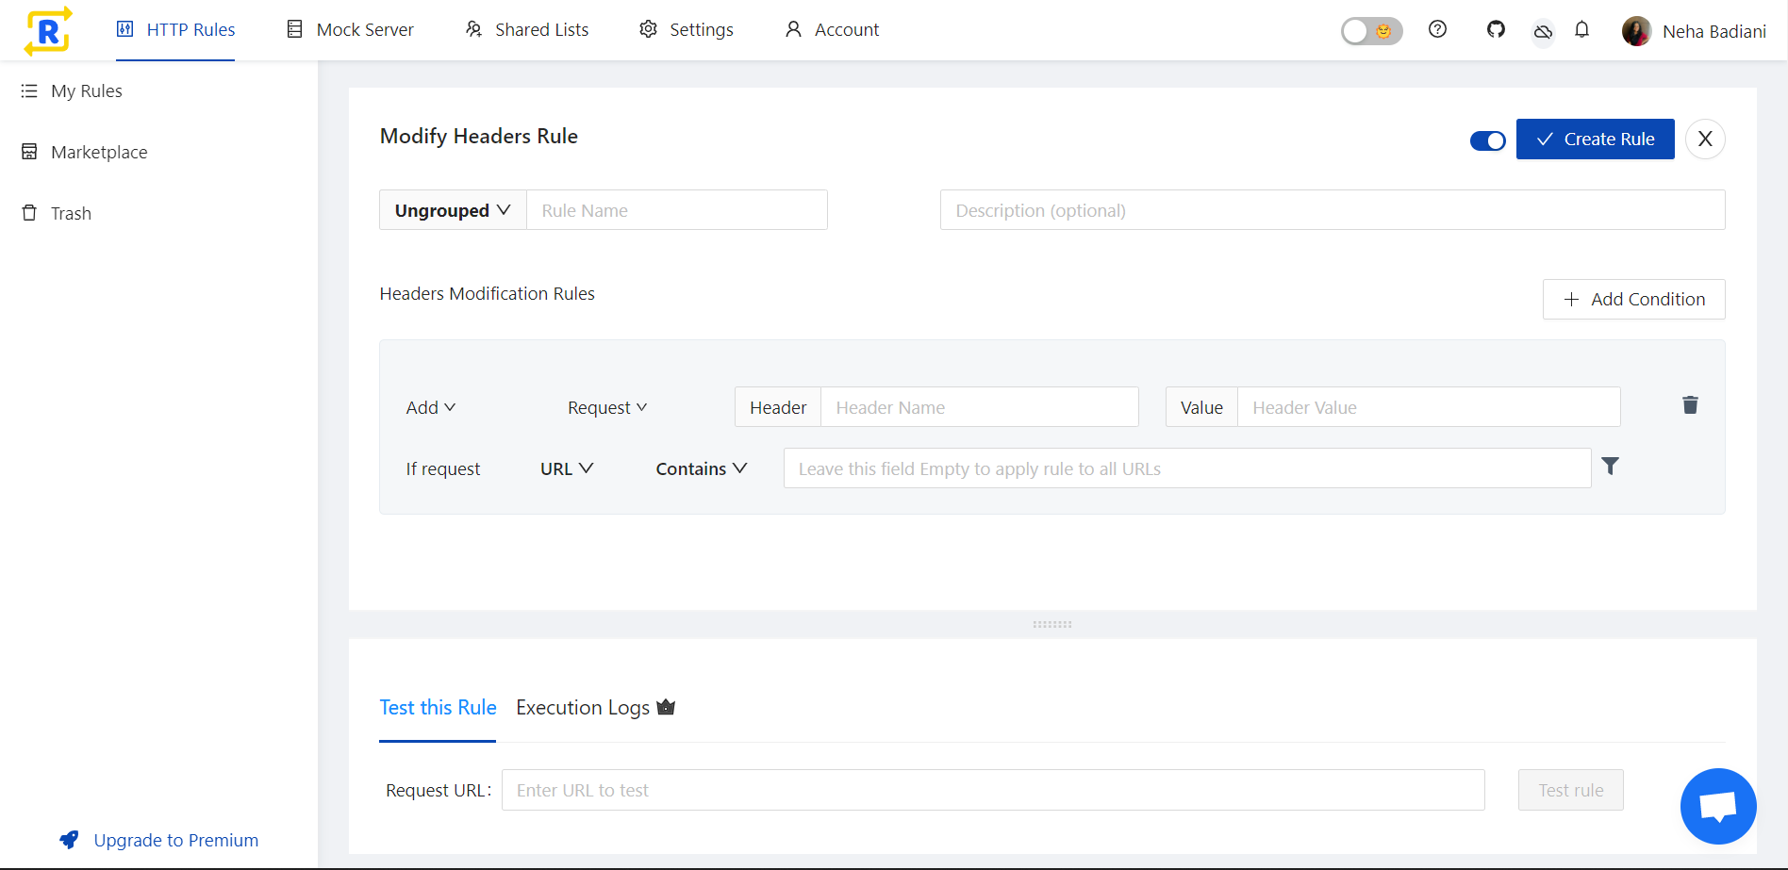
Task: Click the Rule Name input field
Action: (x=677, y=209)
